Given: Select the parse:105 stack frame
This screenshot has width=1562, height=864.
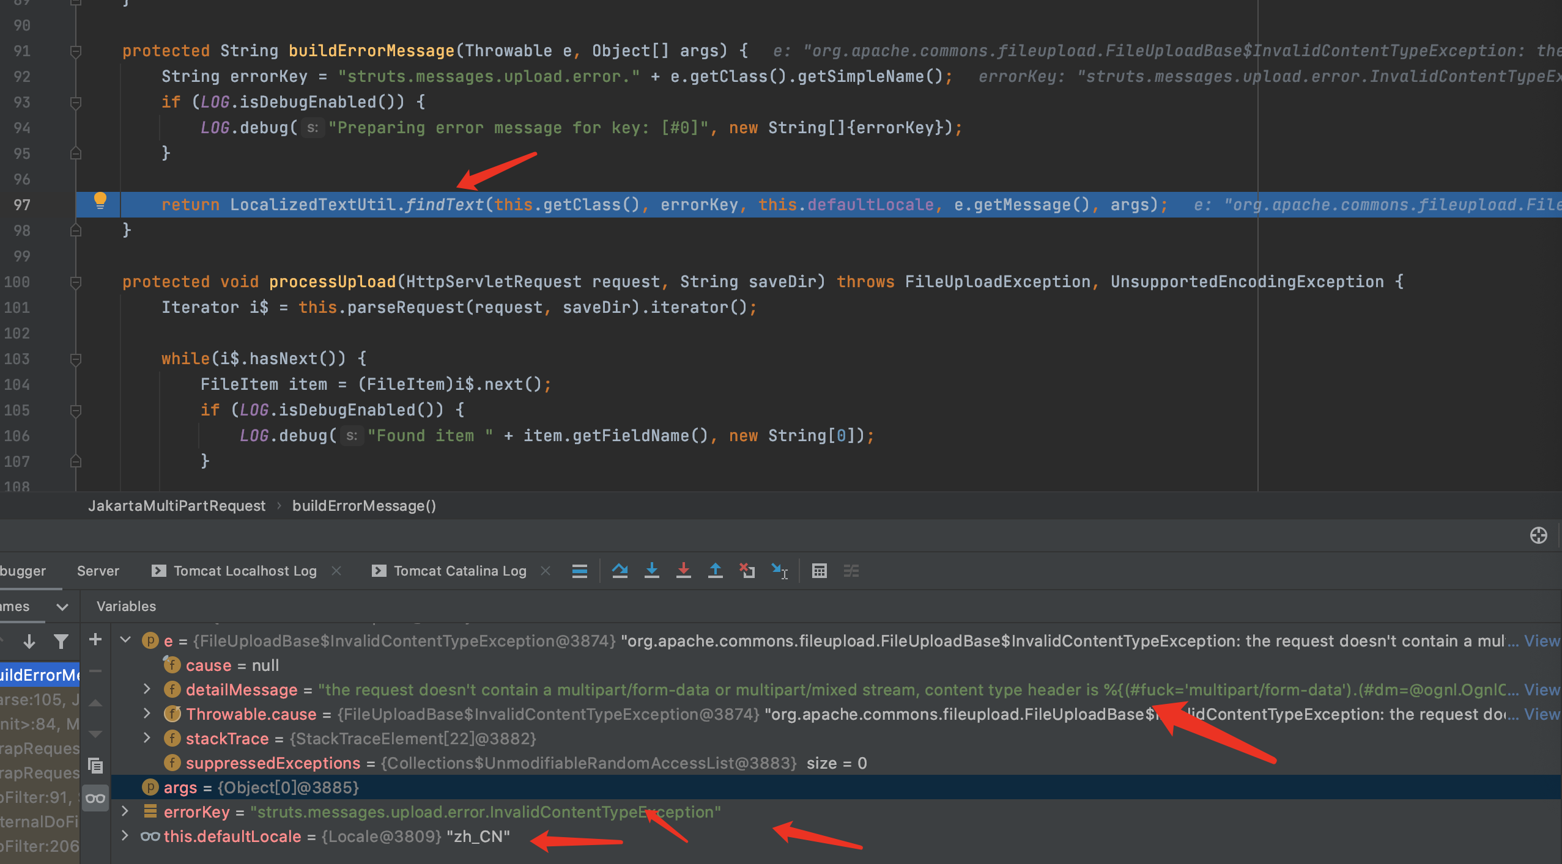Looking at the screenshot, I should pyautogui.click(x=40, y=700).
